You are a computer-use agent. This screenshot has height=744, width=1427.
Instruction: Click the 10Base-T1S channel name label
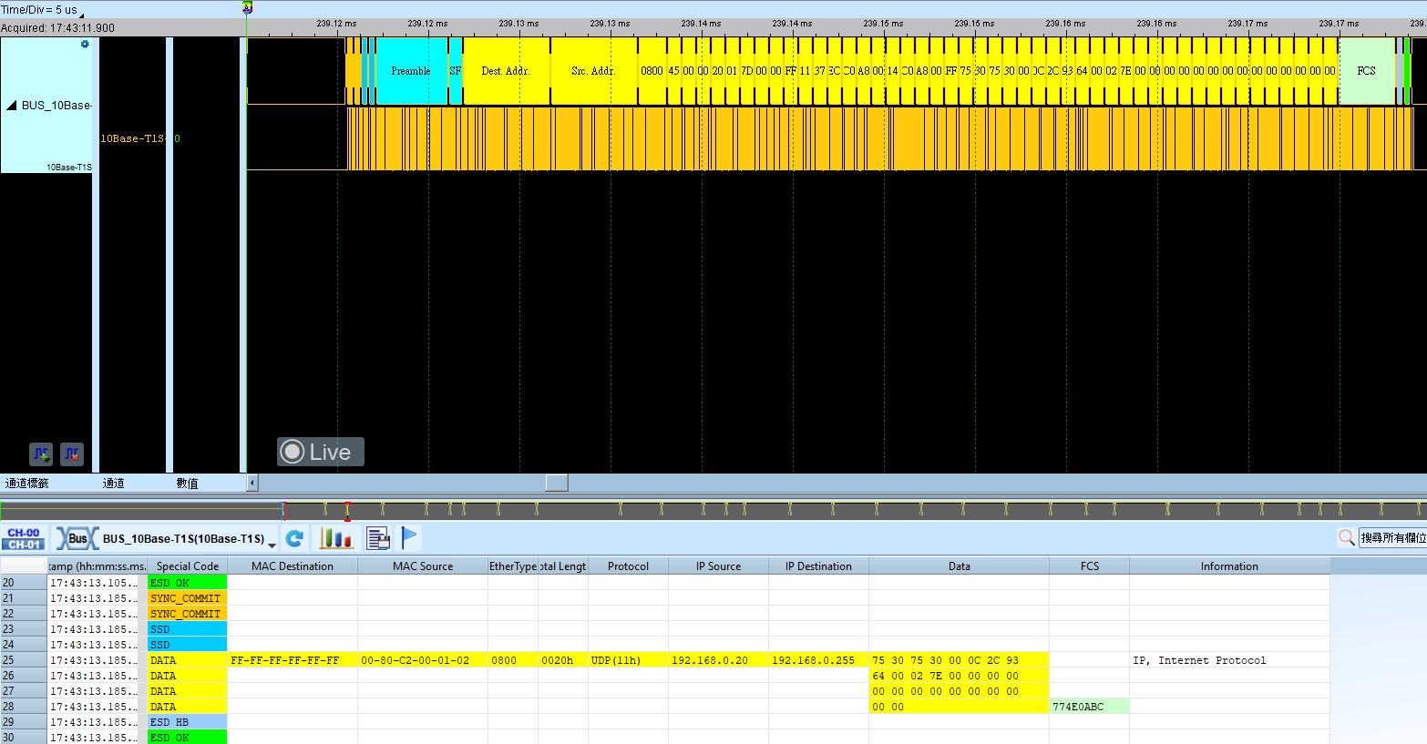(132, 138)
